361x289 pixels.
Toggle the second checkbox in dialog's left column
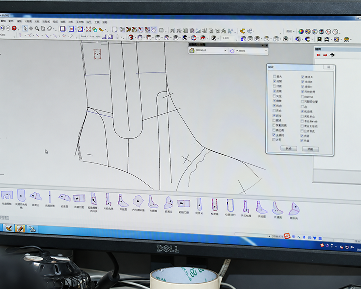pos(274,81)
